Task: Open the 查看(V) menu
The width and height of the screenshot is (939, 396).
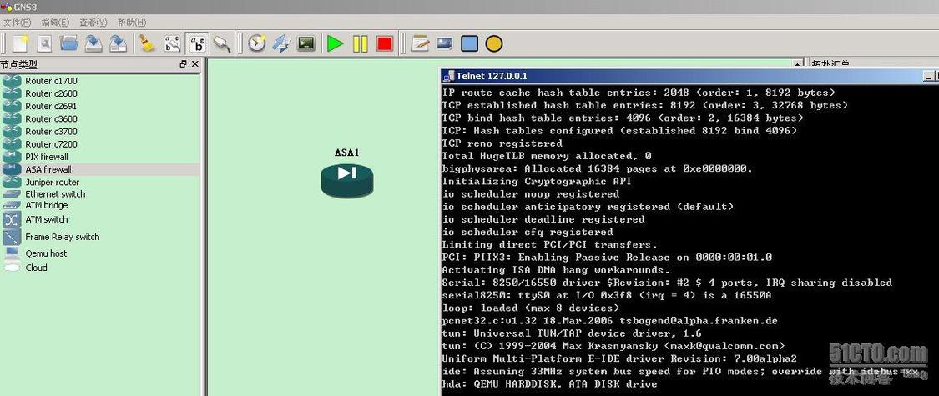Action: pos(93,23)
